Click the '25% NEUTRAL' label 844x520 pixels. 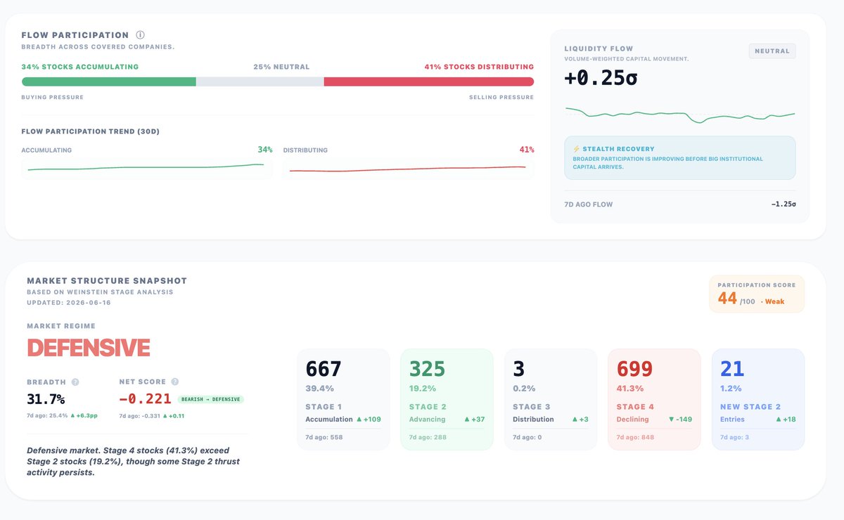[281, 67]
